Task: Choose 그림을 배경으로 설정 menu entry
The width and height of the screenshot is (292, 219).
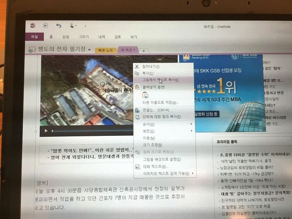Action: click(165, 160)
